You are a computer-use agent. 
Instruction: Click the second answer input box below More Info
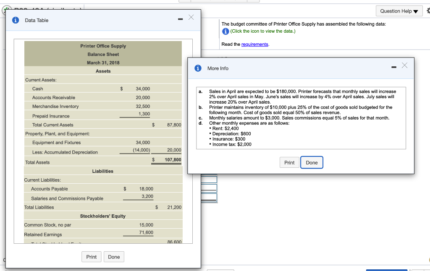pyautogui.click(x=209, y=188)
